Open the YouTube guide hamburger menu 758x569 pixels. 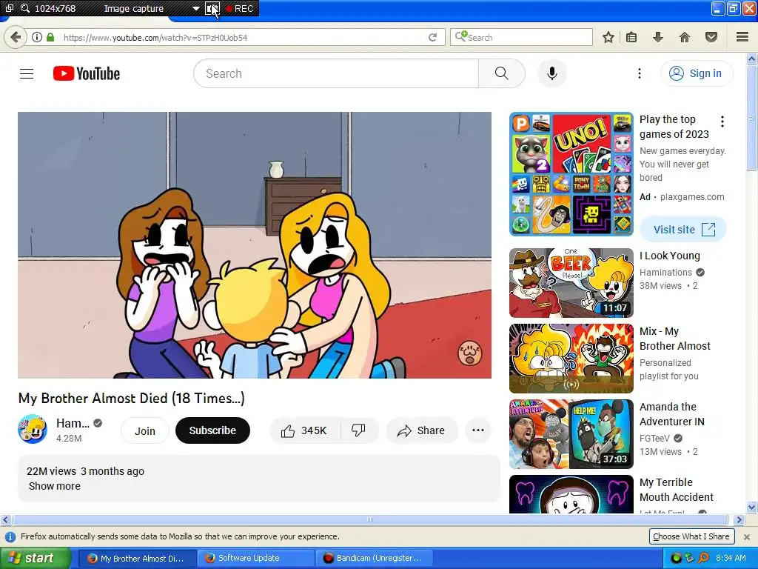27,73
